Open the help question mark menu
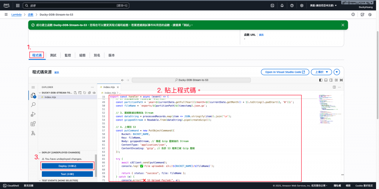379x189 pixels. click(292, 5)
